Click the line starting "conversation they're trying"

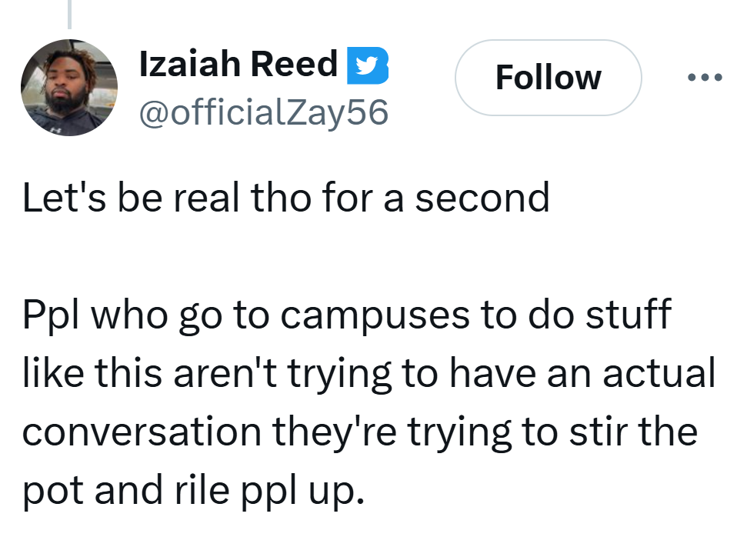359,432
